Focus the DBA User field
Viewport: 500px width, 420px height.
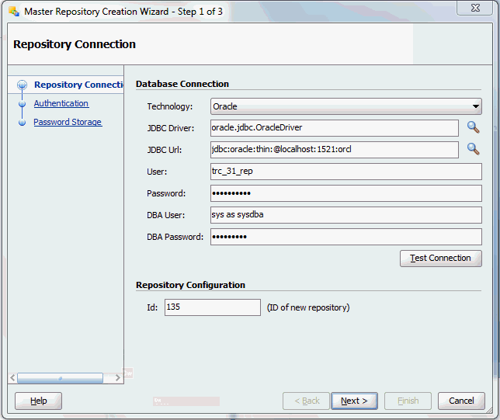pos(346,215)
